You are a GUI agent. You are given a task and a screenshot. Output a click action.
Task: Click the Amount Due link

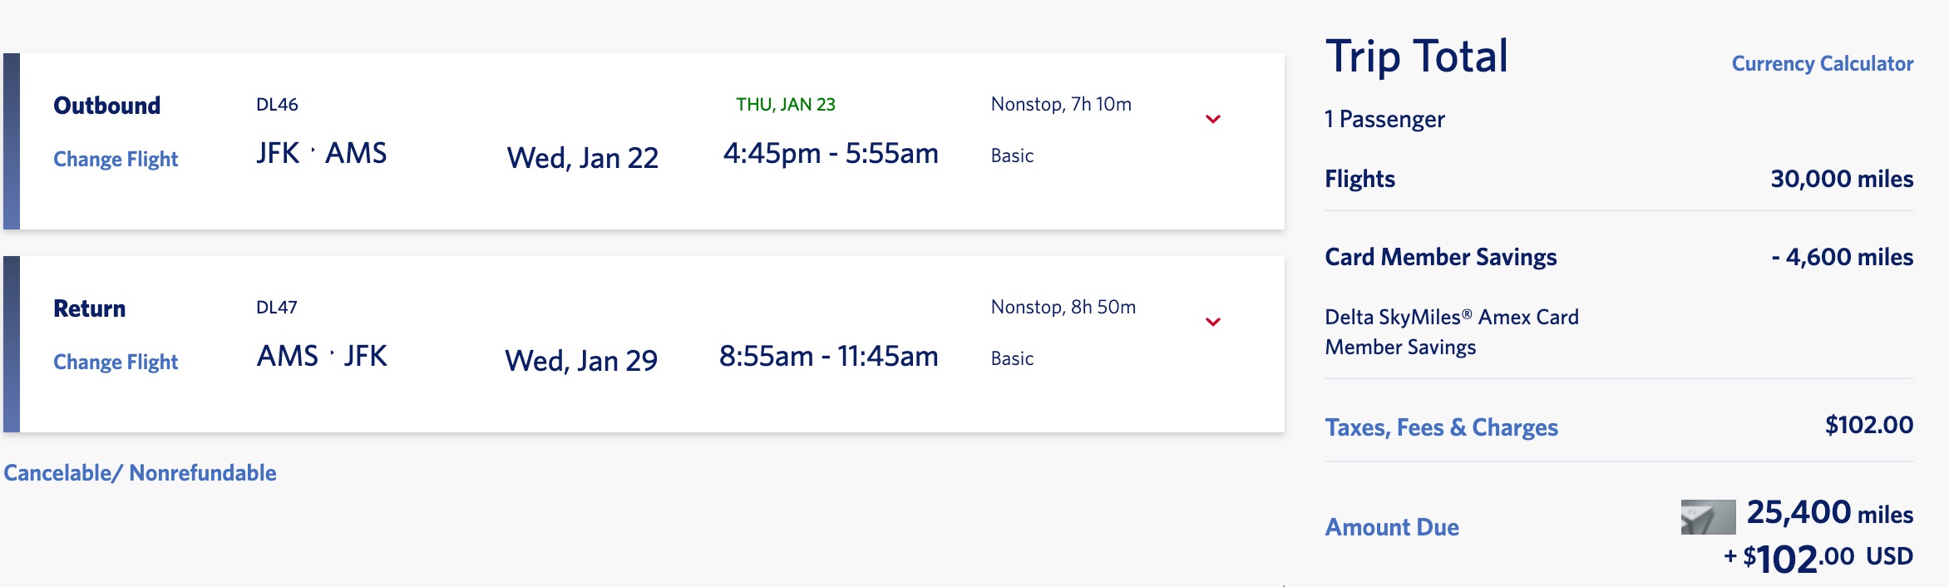pos(1392,527)
